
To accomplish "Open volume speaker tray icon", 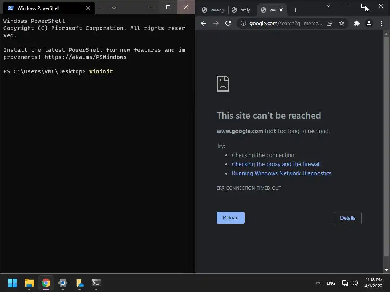I will (x=355, y=283).
